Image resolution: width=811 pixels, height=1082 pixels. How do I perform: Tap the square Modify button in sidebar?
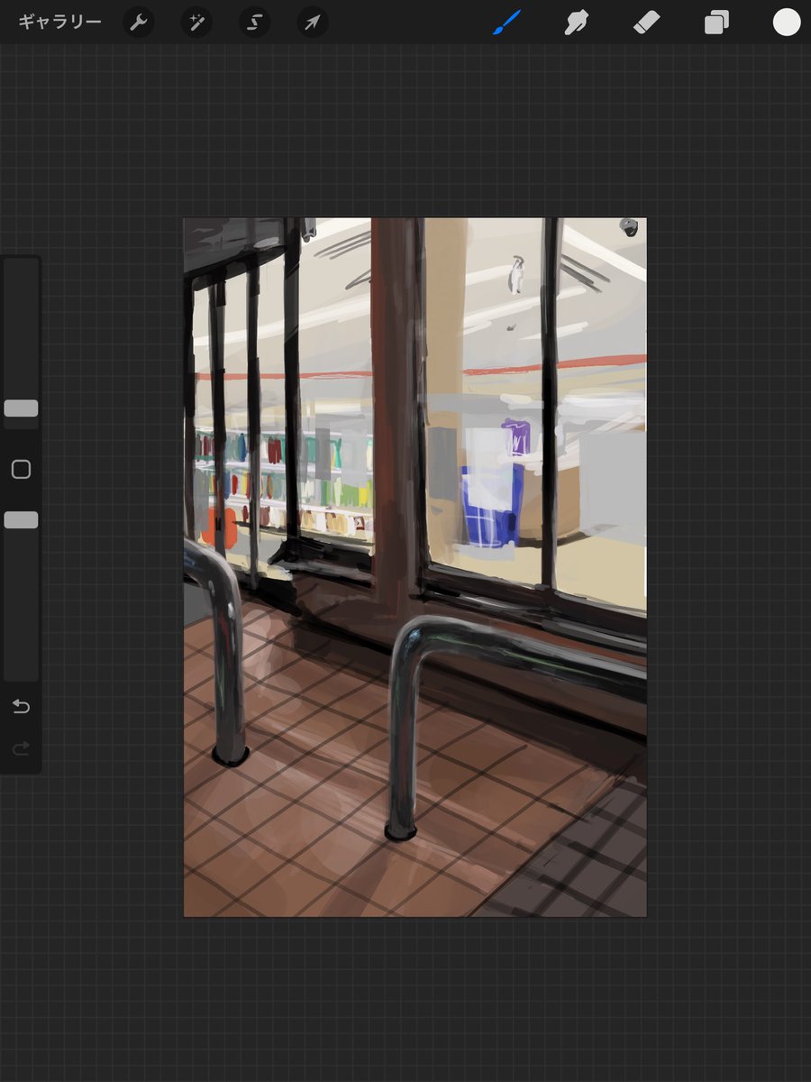(21, 469)
